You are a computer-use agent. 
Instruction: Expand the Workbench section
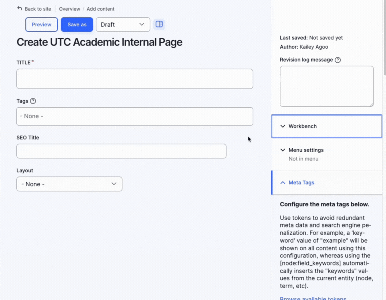coord(303,126)
